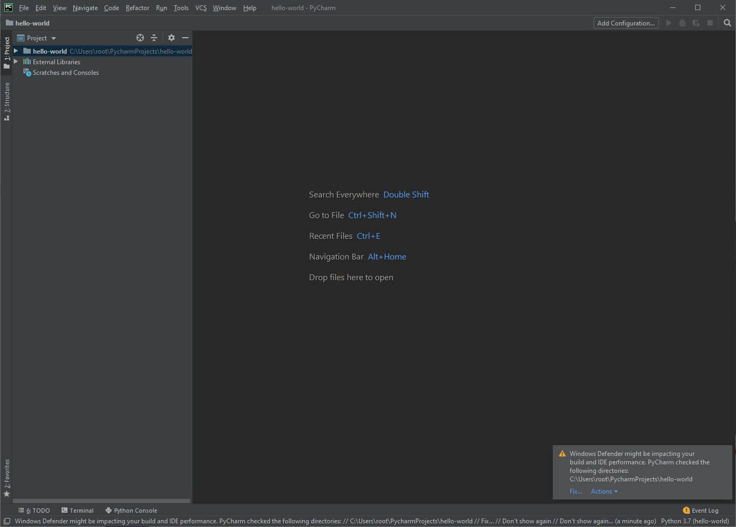The width and height of the screenshot is (736, 527).
Task: Open the Project panel settings gear
Action: [171, 38]
